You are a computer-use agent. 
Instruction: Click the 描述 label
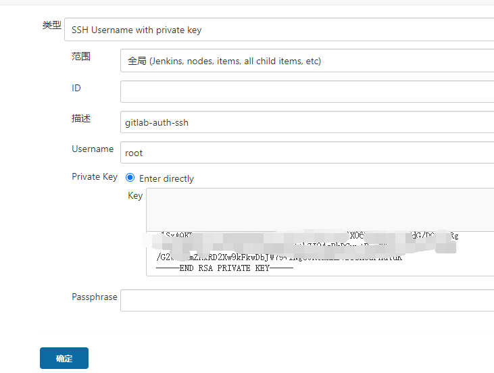pos(81,118)
